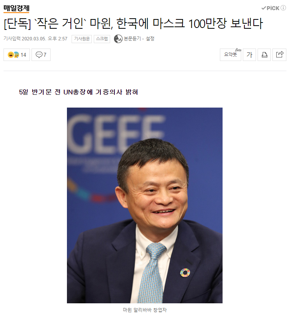Open the comments bubble icon showing 7

(x=41, y=55)
